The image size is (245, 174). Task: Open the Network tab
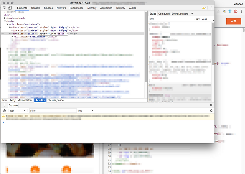[x=61, y=8]
